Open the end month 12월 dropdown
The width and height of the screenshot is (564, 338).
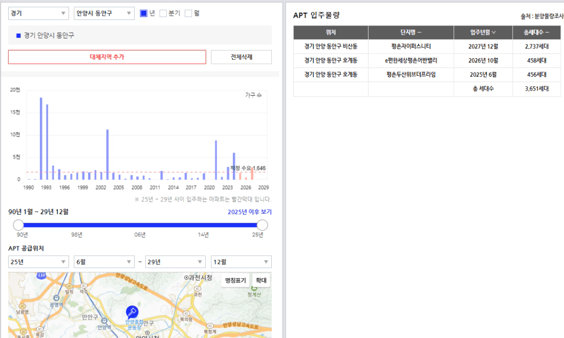tap(241, 262)
